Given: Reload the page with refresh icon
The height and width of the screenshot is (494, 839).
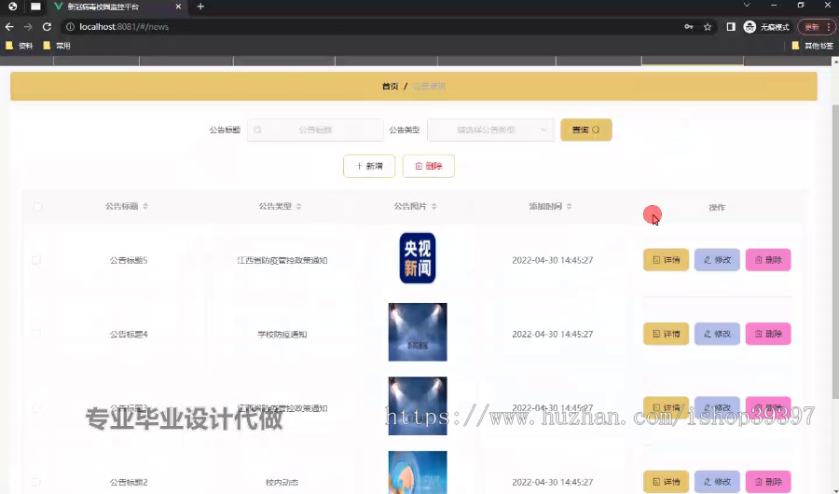Looking at the screenshot, I should pyautogui.click(x=48, y=27).
